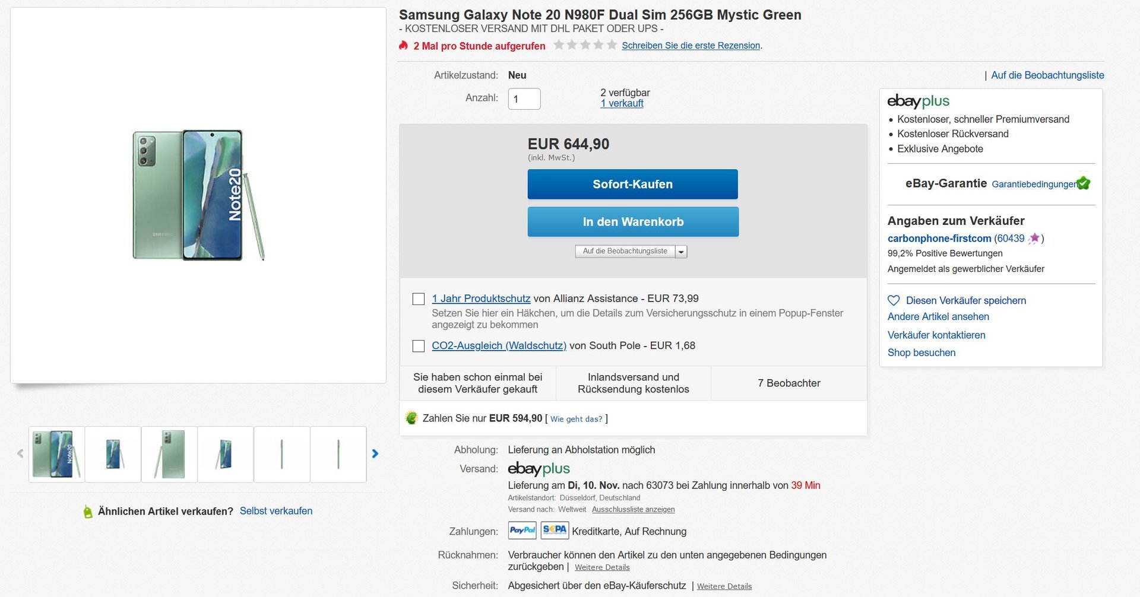The height and width of the screenshot is (597, 1140).
Task: Click the seller's purple star rating icon
Action: tap(1034, 239)
